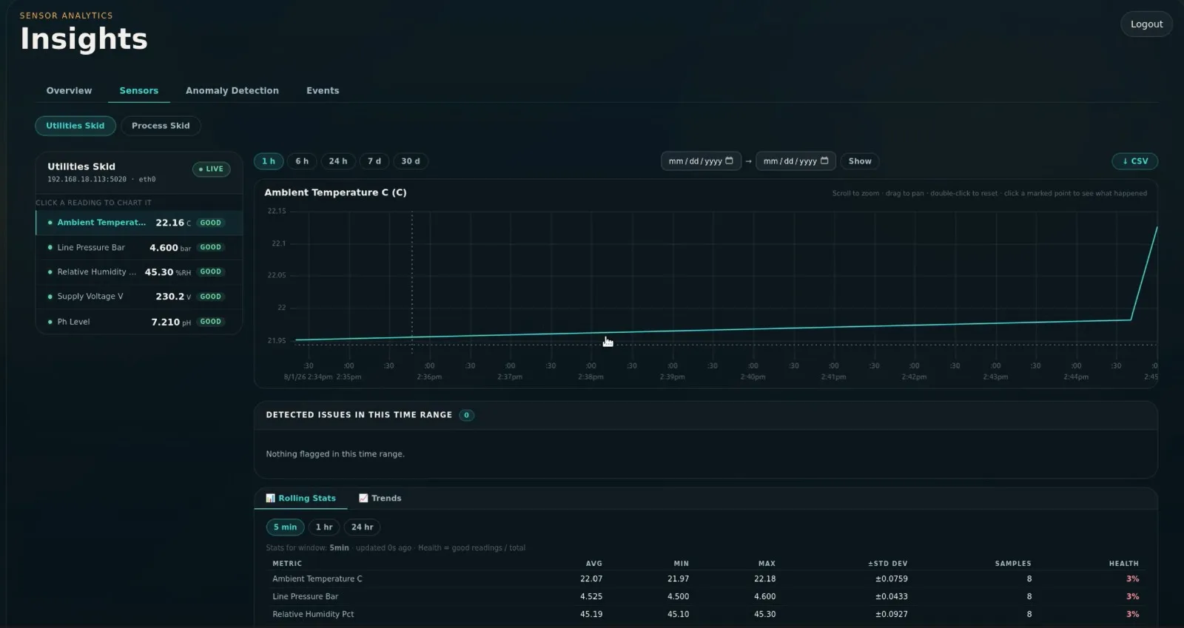This screenshot has height=628, width=1184.
Task: Click the 22.18 max value cell
Action: click(764, 579)
